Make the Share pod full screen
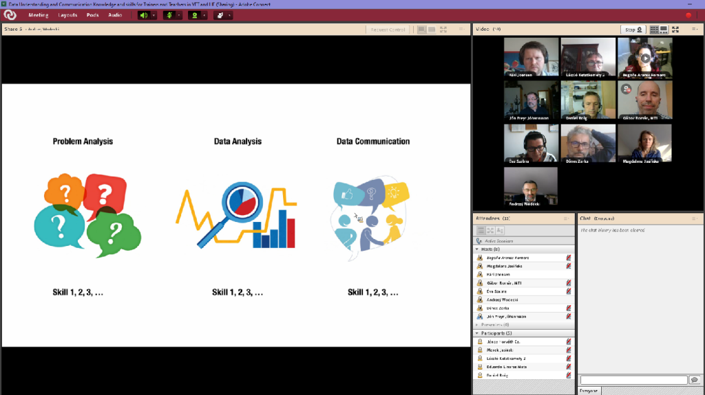This screenshot has width=705, height=395. point(443,30)
